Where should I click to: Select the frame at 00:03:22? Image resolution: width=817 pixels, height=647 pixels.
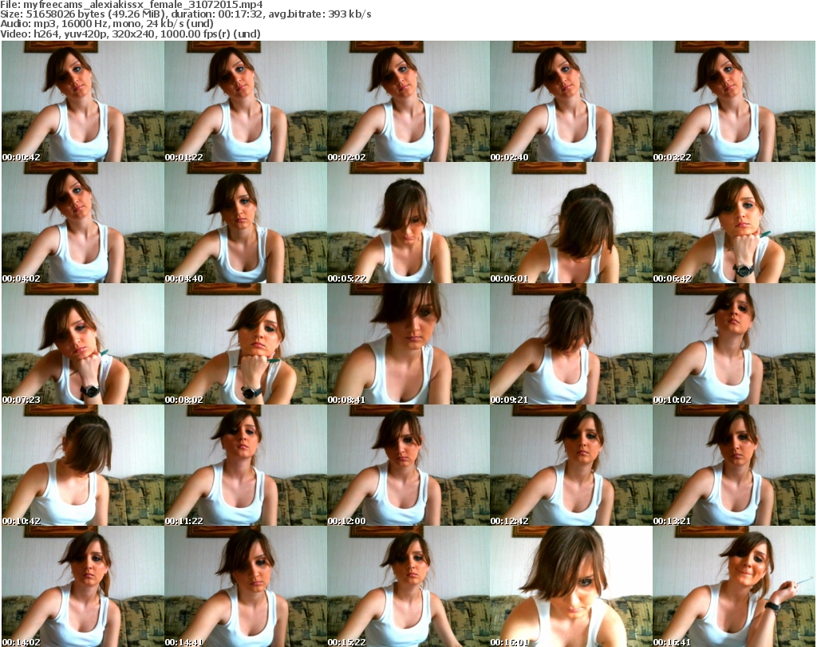pos(734,101)
